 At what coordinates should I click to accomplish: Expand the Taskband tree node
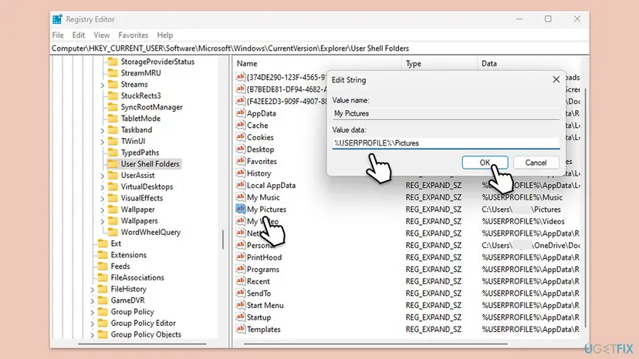pos(103,130)
